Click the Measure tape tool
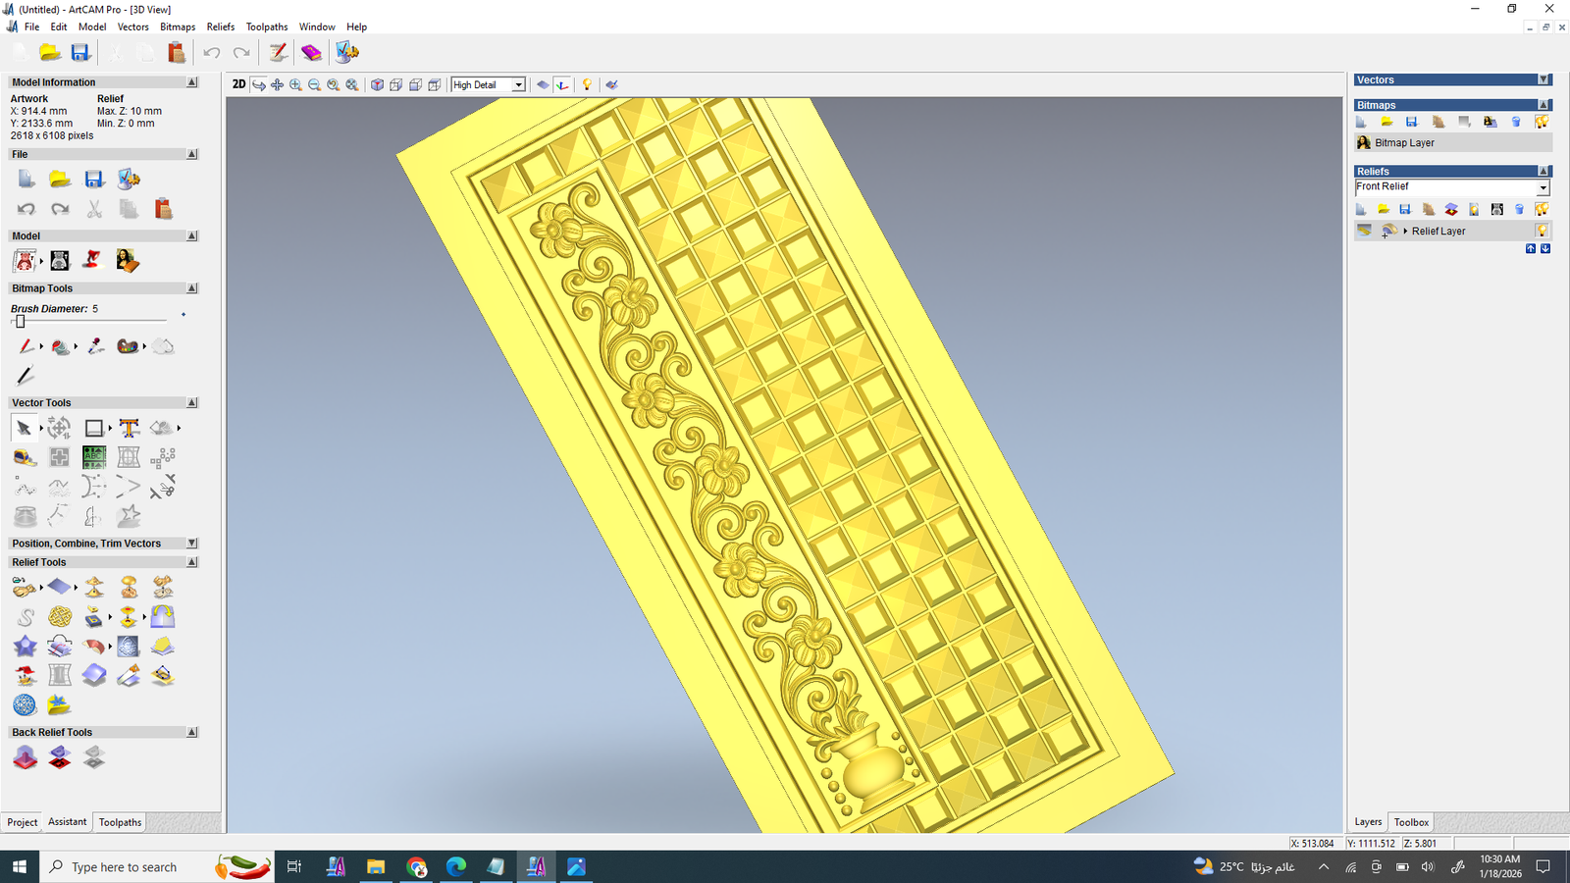Viewport: 1570px width, 883px height. click(x=25, y=457)
